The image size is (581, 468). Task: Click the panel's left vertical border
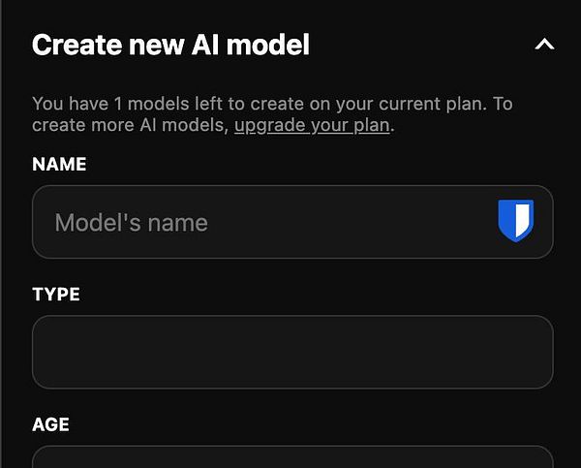[x=2, y=234]
